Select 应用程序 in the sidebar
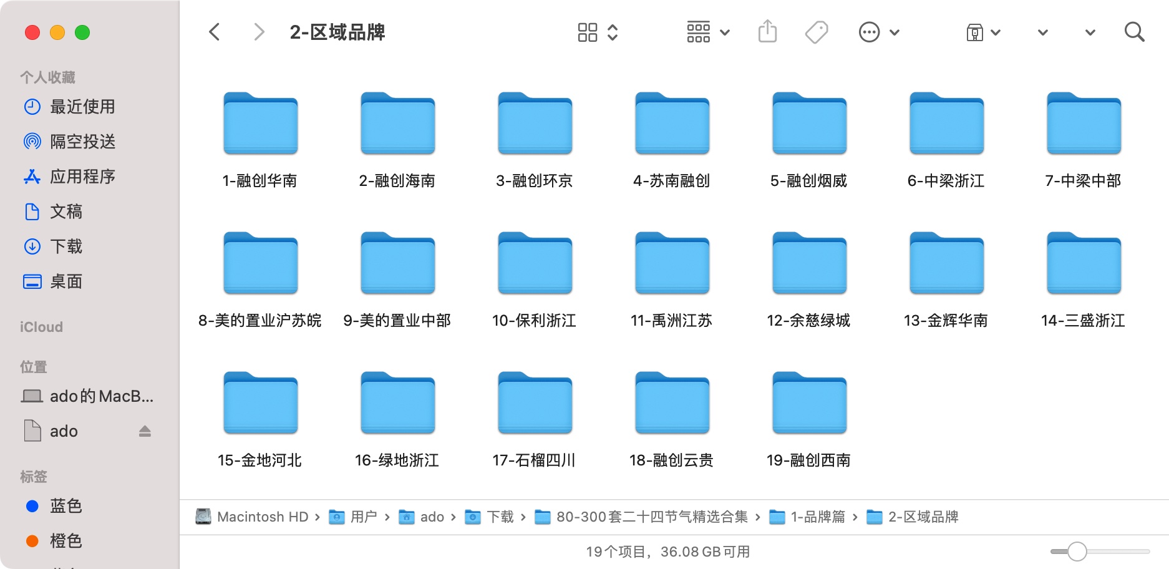 [x=82, y=177]
